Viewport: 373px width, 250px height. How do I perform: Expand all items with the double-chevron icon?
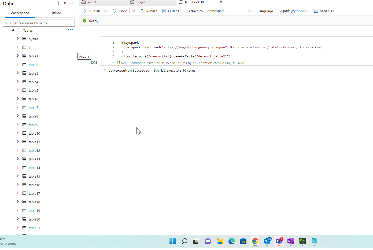tap(65, 3)
